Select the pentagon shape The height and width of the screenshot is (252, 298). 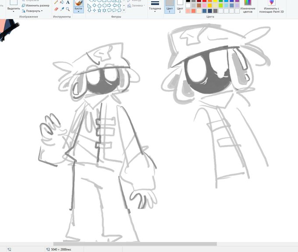99,6
